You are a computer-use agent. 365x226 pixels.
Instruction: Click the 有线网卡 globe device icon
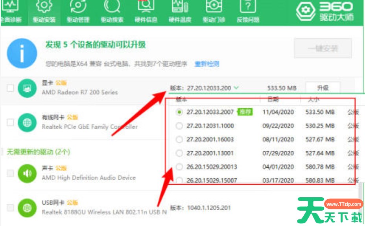click(27, 122)
